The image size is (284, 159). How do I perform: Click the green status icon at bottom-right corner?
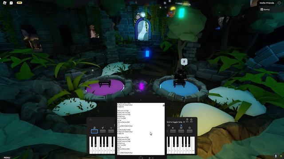tap(281, 156)
